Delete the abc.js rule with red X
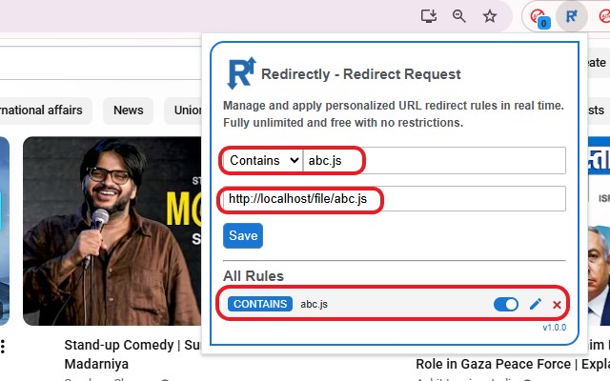The image size is (610, 381). 557,305
